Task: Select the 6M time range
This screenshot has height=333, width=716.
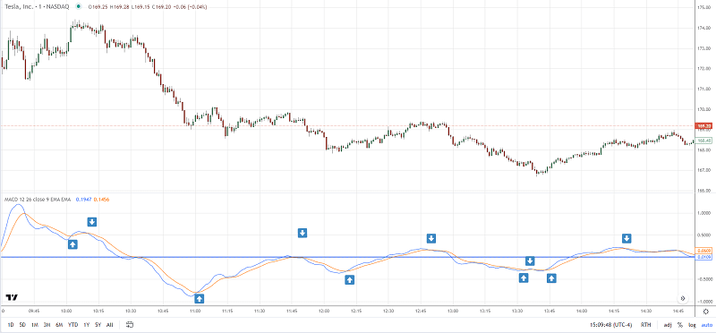Action: tap(59, 325)
